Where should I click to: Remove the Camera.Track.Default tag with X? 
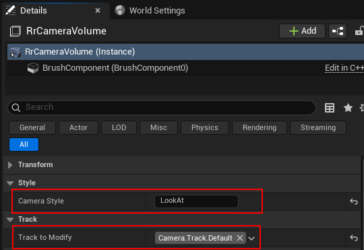click(x=240, y=238)
